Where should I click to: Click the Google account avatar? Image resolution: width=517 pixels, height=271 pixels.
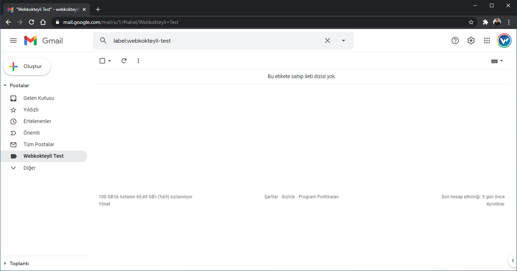pos(504,41)
